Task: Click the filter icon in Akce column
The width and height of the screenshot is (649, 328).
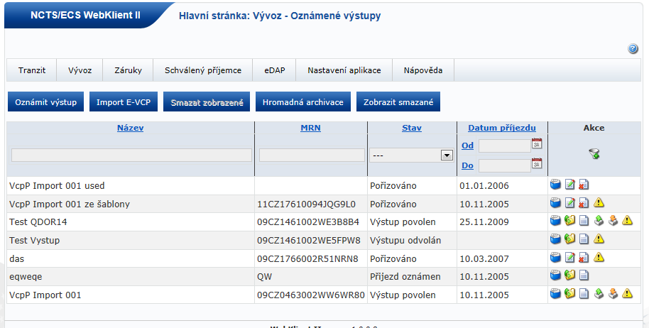Action: click(594, 153)
